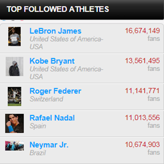This screenshot has width=164, height=164.
Task: Visit the Roger Federer name link
Action: click(55, 91)
